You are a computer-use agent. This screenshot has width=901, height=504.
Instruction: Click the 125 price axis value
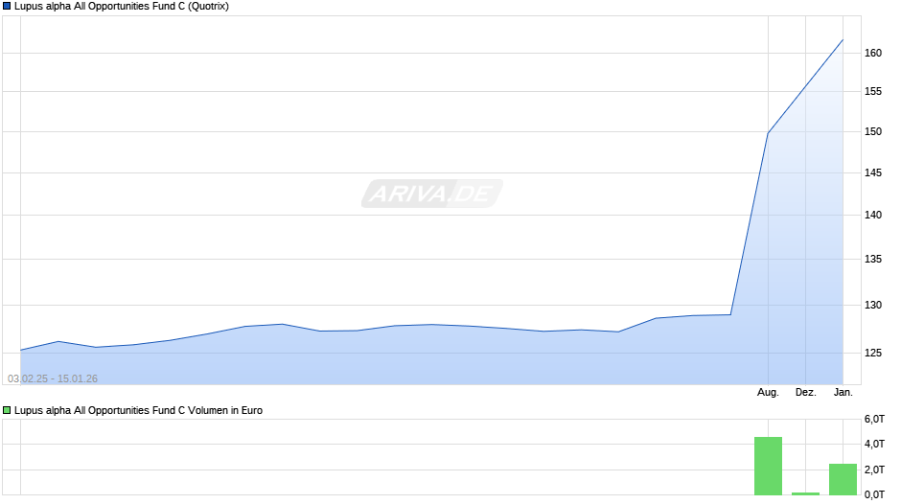873,353
